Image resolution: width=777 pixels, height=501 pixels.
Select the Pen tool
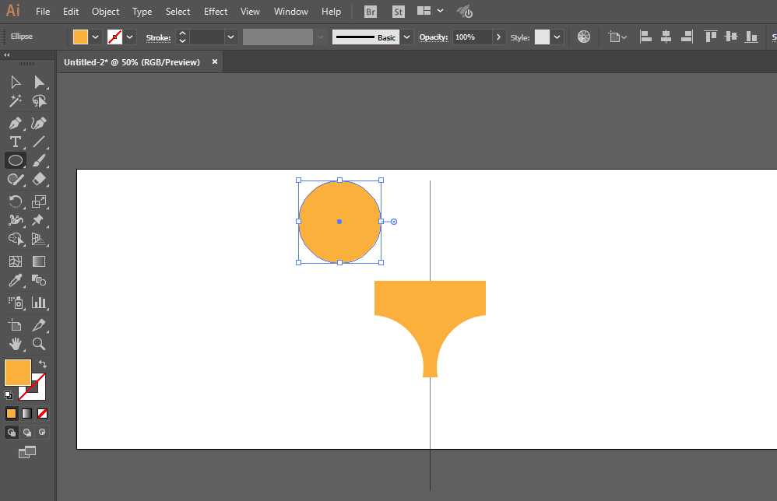click(15, 123)
